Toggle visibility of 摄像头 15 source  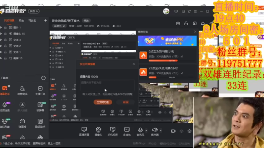pyautogui.click(x=1, y=34)
